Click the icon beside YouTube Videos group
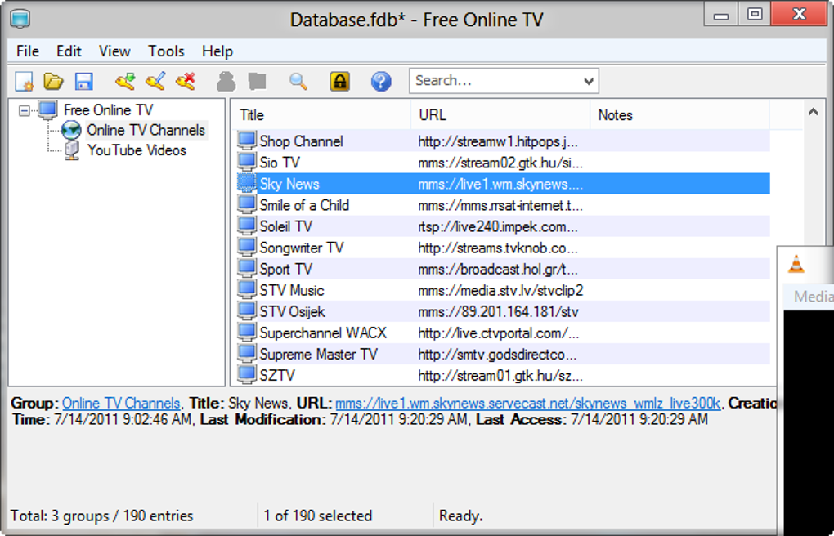The image size is (834, 536). click(x=71, y=150)
